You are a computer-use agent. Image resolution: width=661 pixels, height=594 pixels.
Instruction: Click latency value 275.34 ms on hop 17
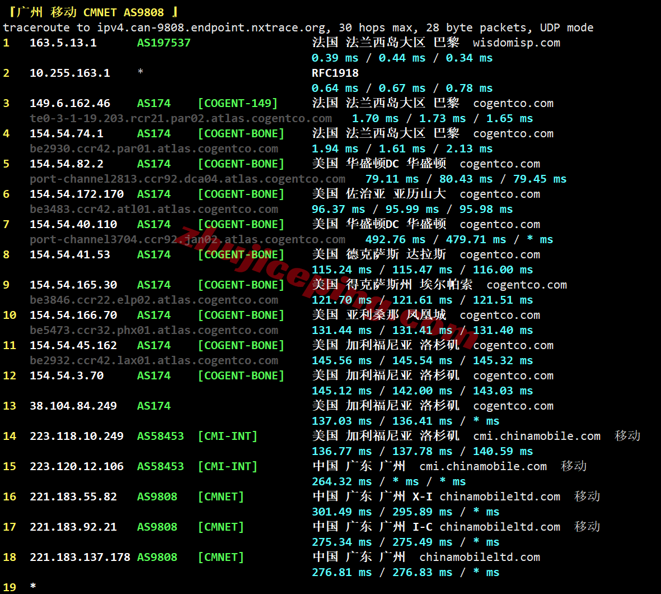[x=341, y=542]
